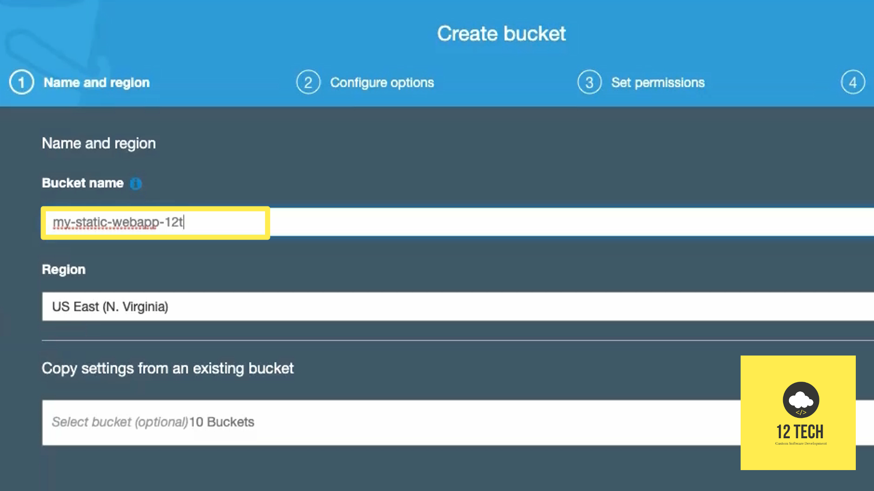Click the US East N. Virginia region value
Image resolution: width=874 pixels, height=491 pixels.
(110, 306)
